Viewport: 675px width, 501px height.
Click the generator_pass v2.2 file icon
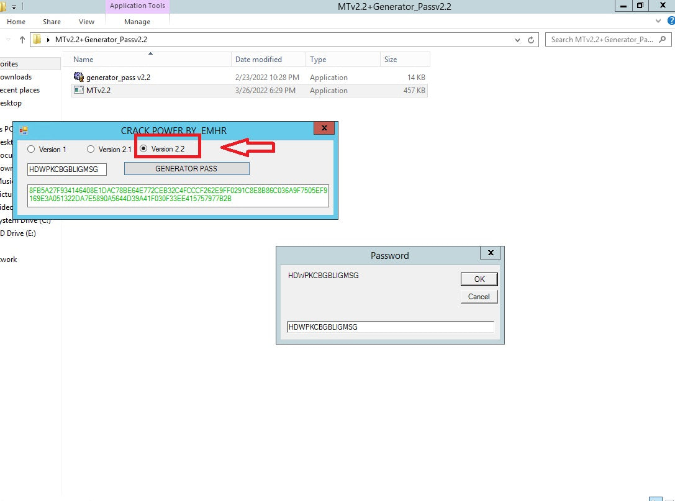[x=78, y=77]
